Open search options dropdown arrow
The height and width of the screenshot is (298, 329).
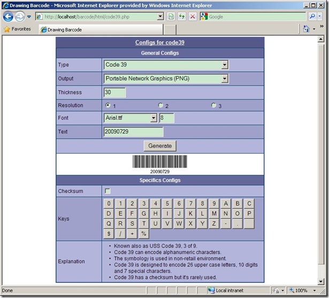(x=319, y=17)
